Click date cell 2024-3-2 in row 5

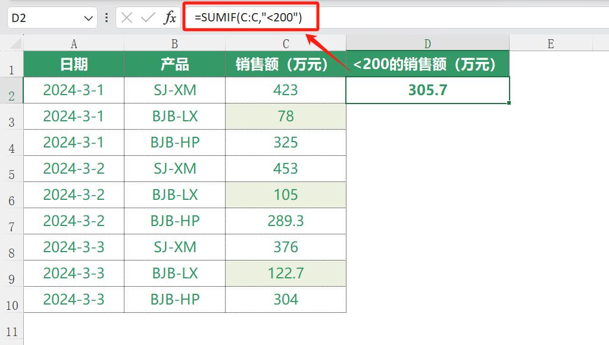tap(74, 169)
